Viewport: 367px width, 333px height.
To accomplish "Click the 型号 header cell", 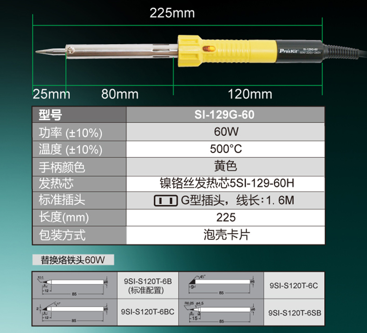I will [50, 114].
